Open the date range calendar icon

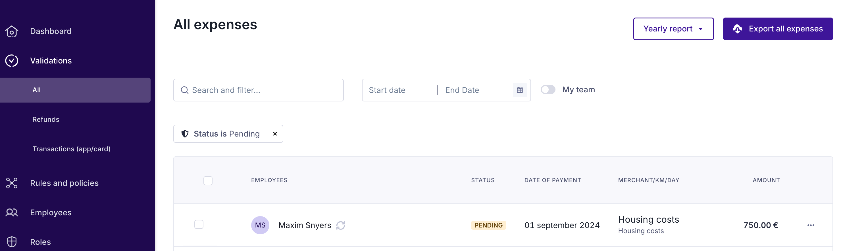click(519, 90)
